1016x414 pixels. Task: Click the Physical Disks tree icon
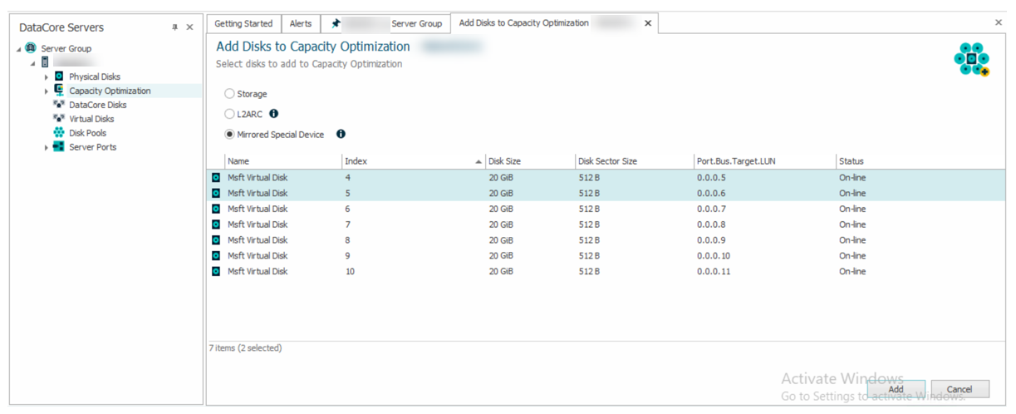pyautogui.click(x=59, y=76)
